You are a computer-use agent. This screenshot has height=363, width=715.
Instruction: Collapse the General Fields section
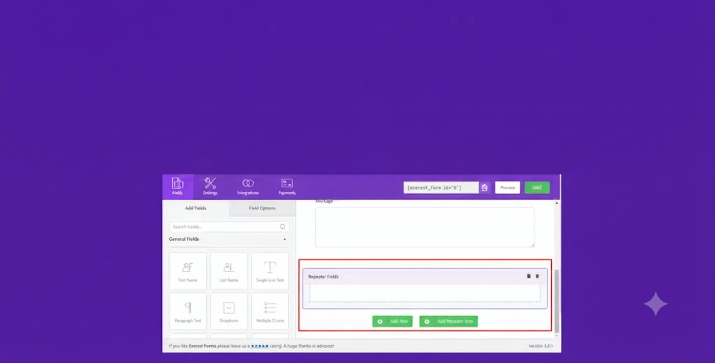tap(285, 239)
